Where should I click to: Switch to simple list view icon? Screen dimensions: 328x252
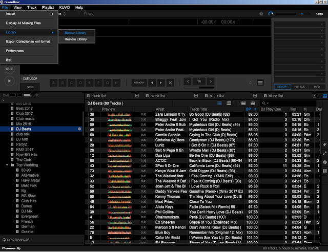229,103
